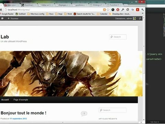Image resolution: width=165 pixels, height=124 pixels.
Task: Open the 'Page d'exemple' menu item
Action: [21, 100]
